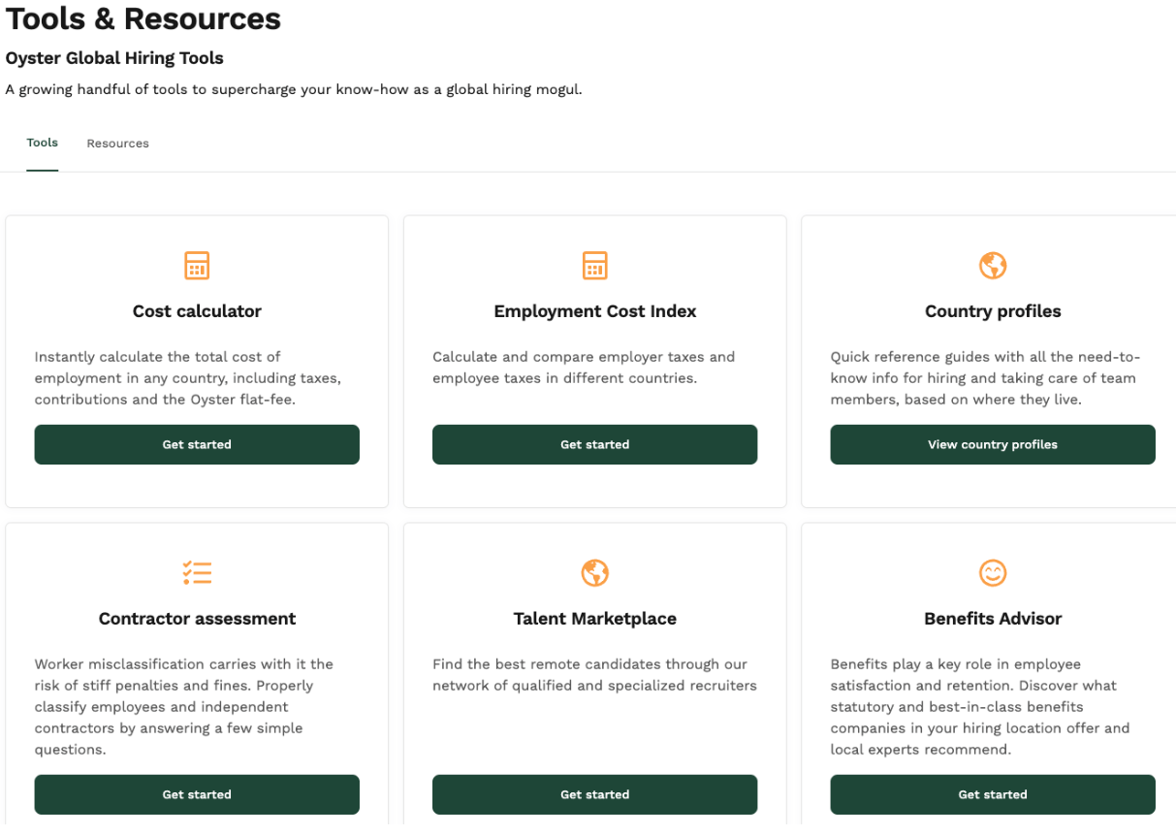The image size is (1176, 836).
Task: Click the Country profiles heading
Action: [x=992, y=311]
